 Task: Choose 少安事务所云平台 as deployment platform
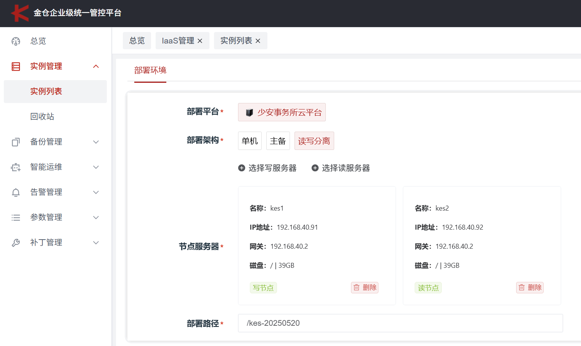tap(282, 112)
